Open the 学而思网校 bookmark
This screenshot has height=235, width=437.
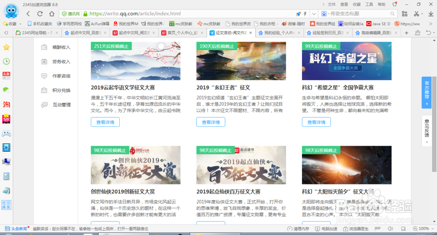[69, 24]
